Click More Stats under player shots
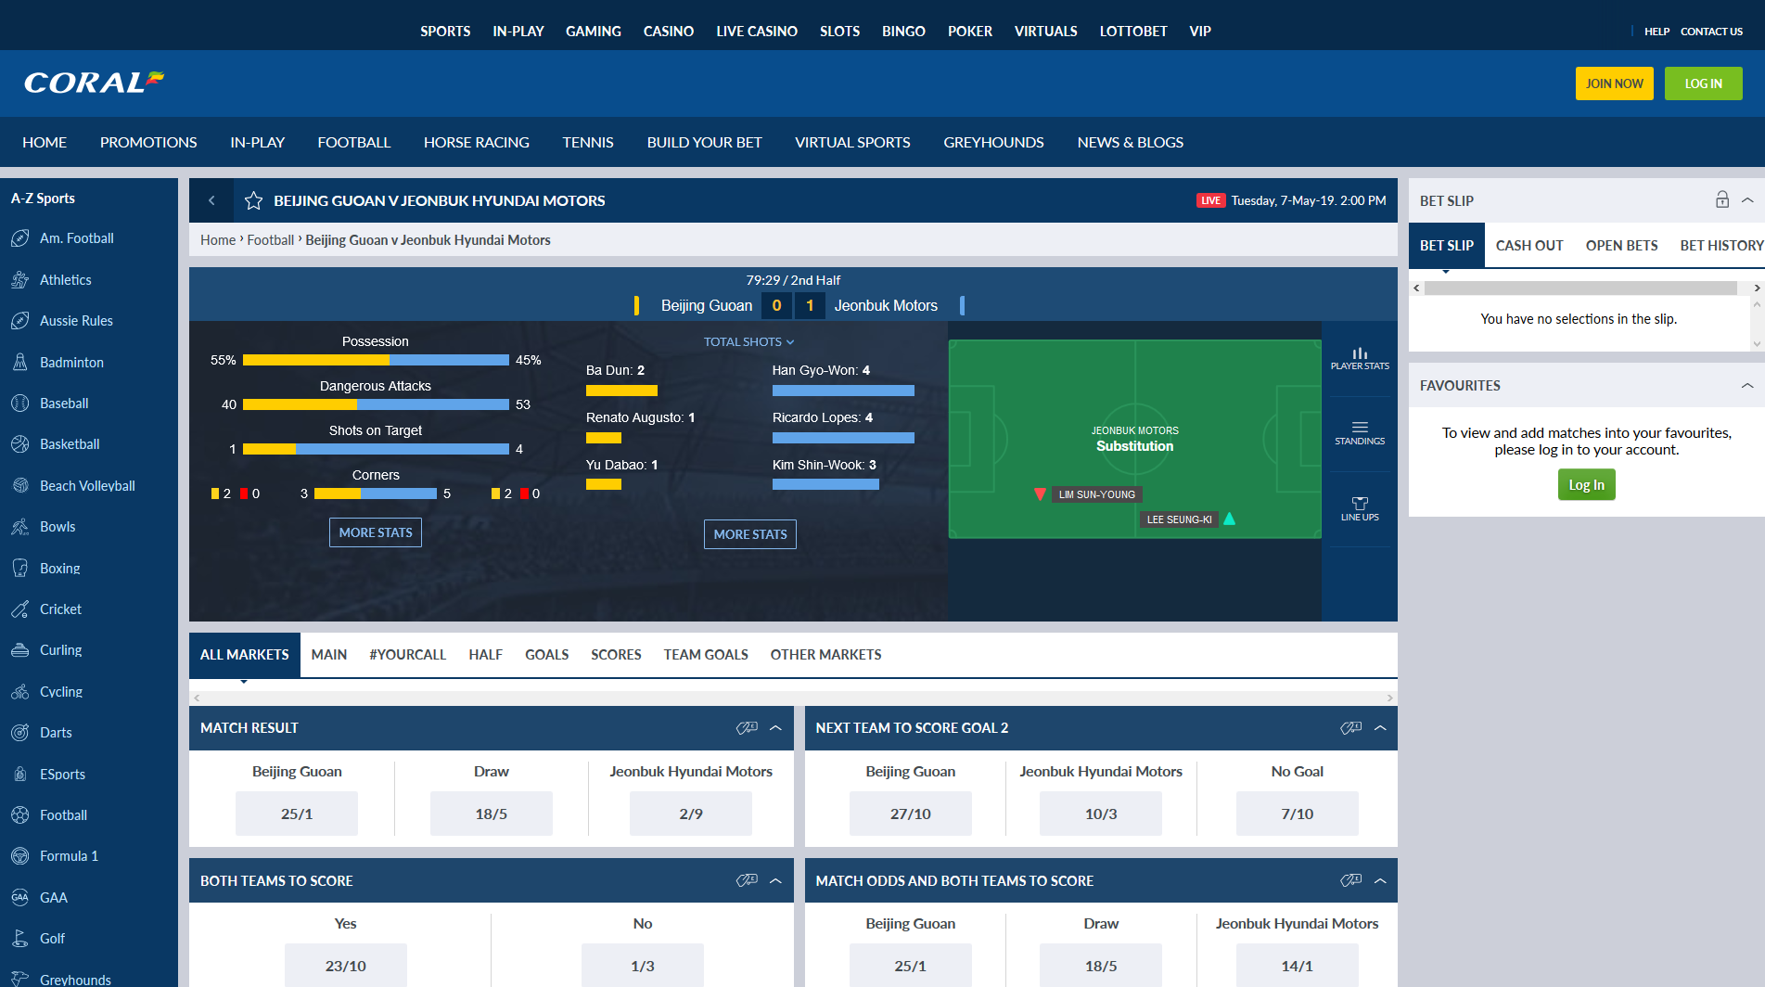Screen dimensions: 1765x987 click(x=750, y=534)
